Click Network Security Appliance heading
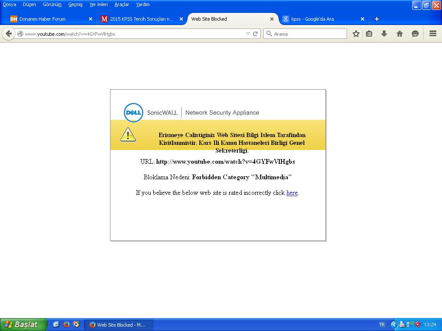Image resolution: width=442 pixels, height=331 pixels. 222,112
